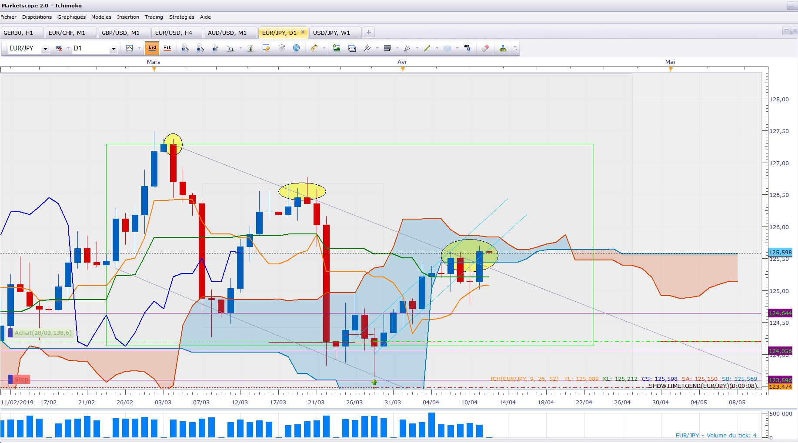798x443 pixels.
Task: Click the Avr month marker triangle
Action: [x=403, y=69]
